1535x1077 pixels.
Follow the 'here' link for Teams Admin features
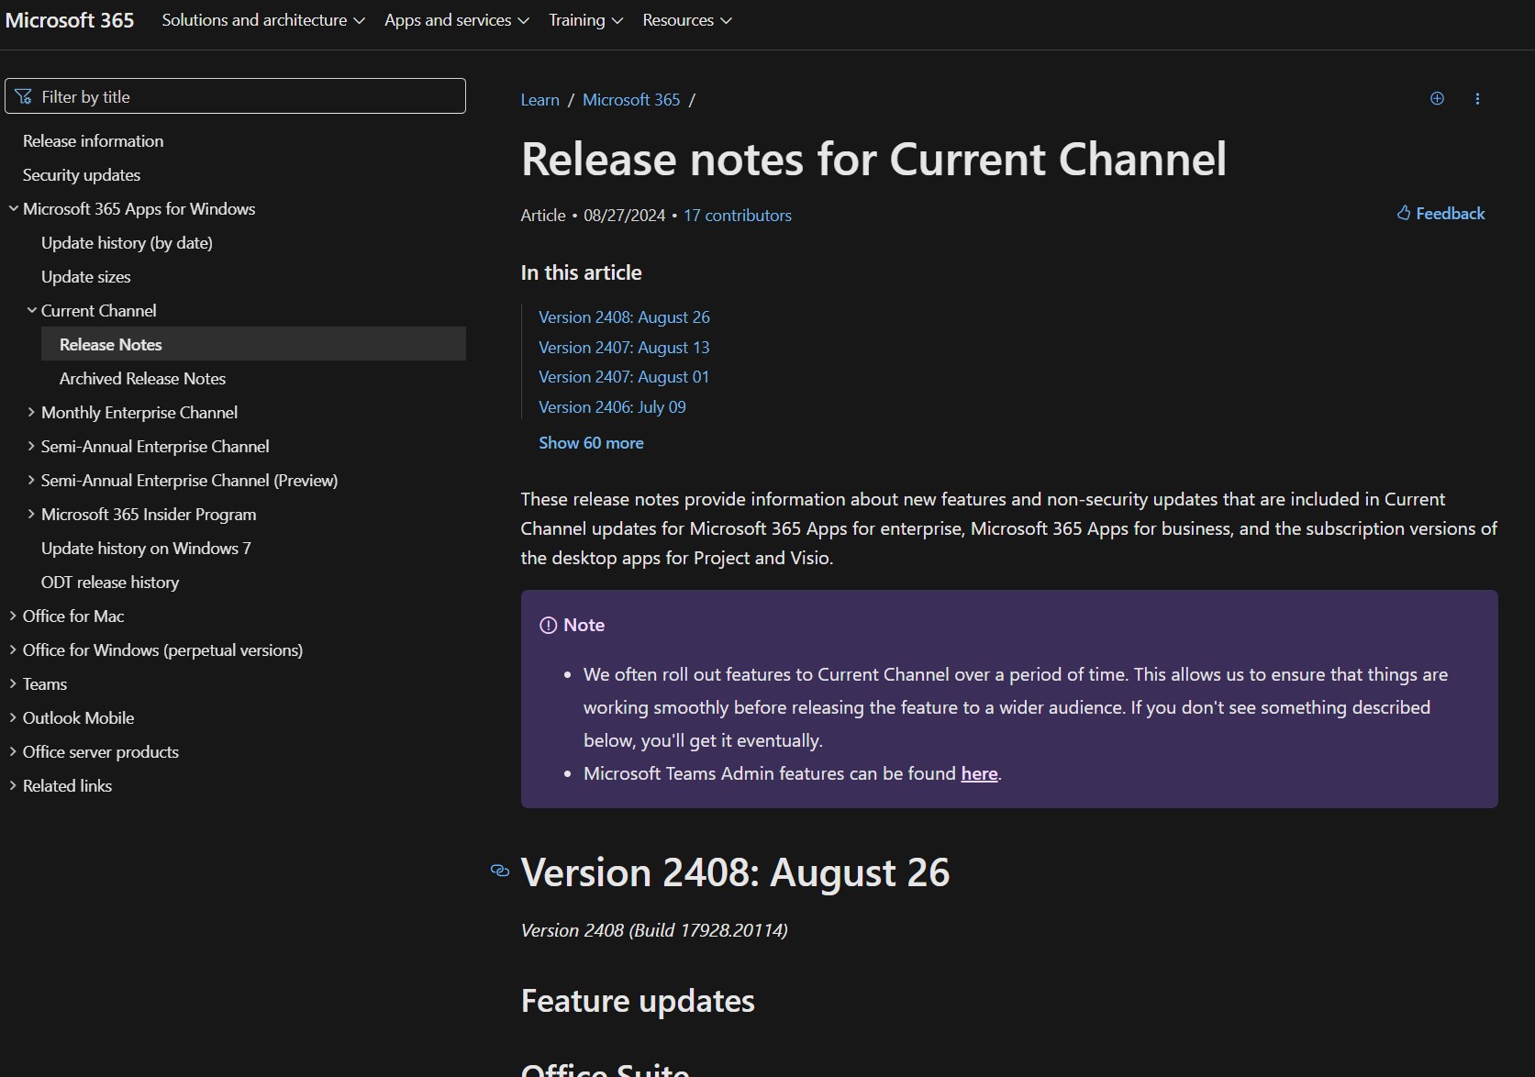979,773
